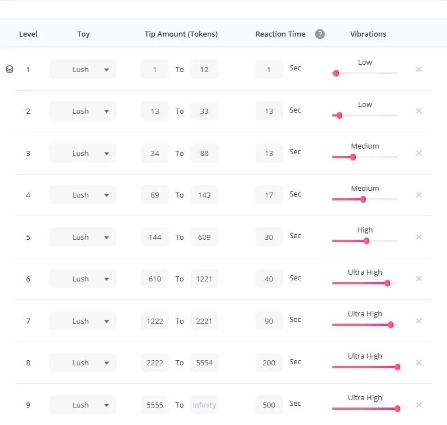The width and height of the screenshot is (447, 425).
Task: Click level 6 reaction time field (40)
Action: coord(269,279)
